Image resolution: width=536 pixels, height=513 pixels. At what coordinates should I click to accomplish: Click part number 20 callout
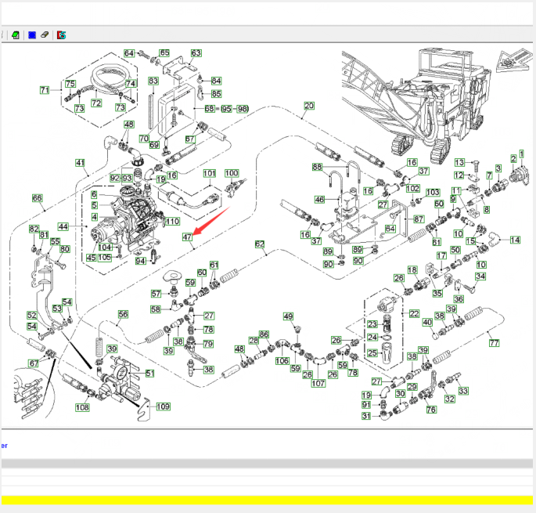coord(308,106)
